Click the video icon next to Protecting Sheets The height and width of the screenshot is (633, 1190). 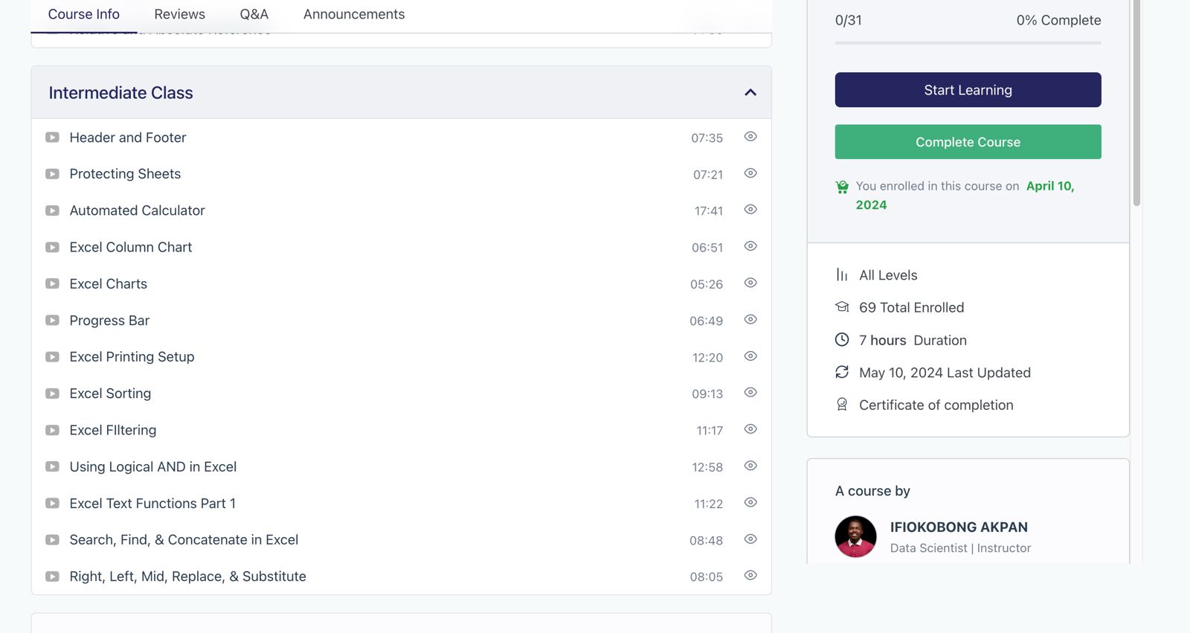coord(52,174)
